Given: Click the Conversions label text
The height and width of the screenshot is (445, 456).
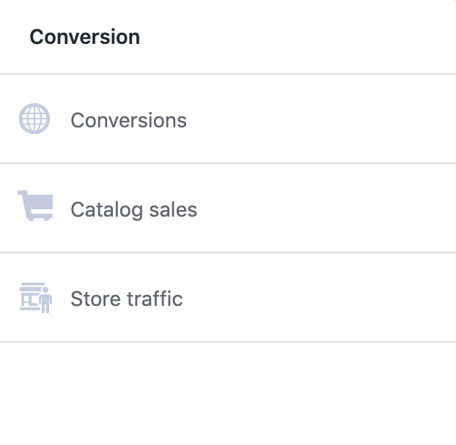Looking at the screenshot, I should click(128, 120).
